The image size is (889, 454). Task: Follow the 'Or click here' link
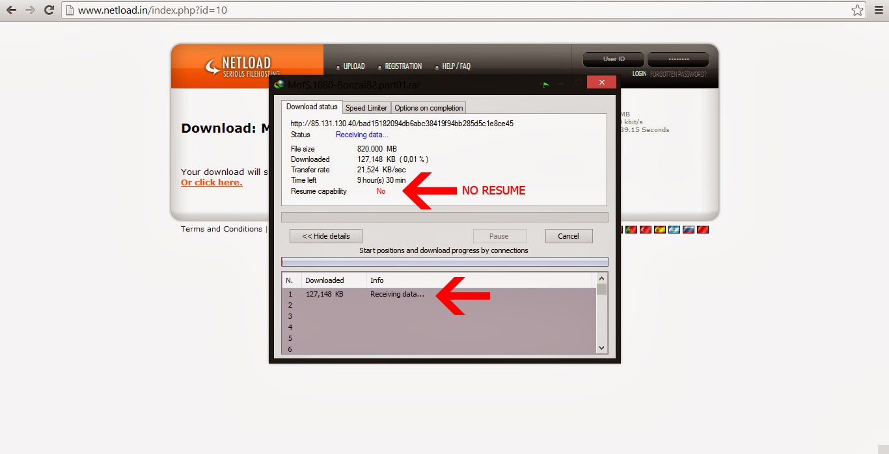(211, 182)
